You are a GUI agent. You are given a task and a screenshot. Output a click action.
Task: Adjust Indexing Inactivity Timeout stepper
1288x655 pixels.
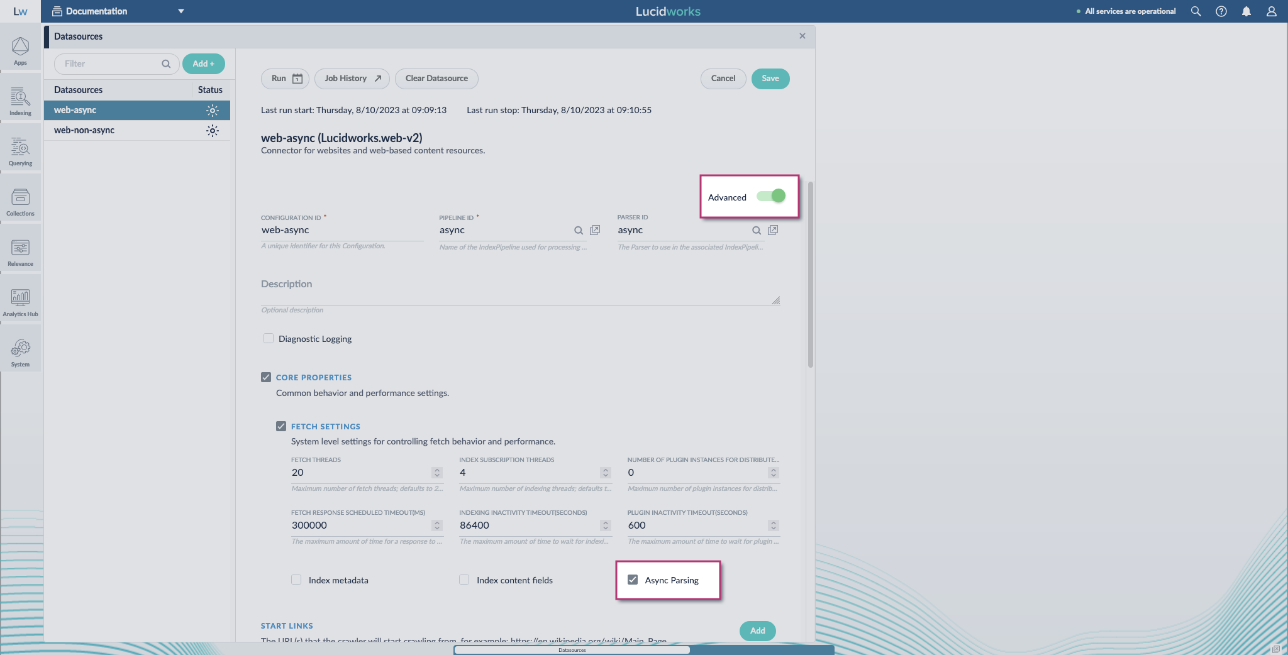606,526
